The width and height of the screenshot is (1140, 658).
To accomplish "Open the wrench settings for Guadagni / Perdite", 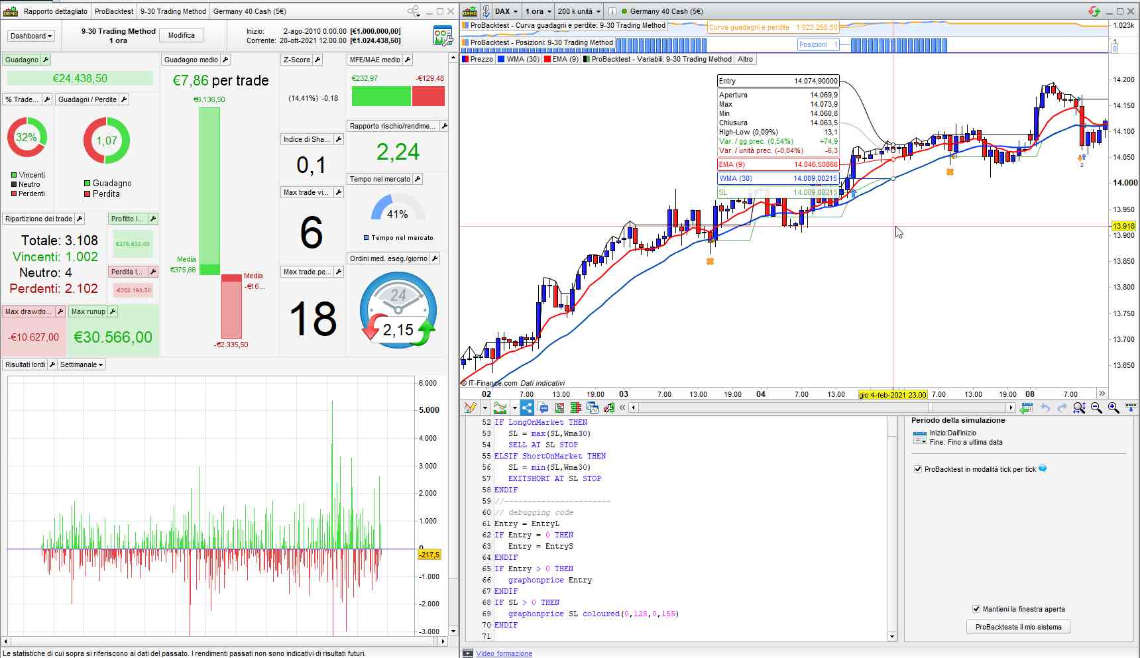I will point(124,99).
